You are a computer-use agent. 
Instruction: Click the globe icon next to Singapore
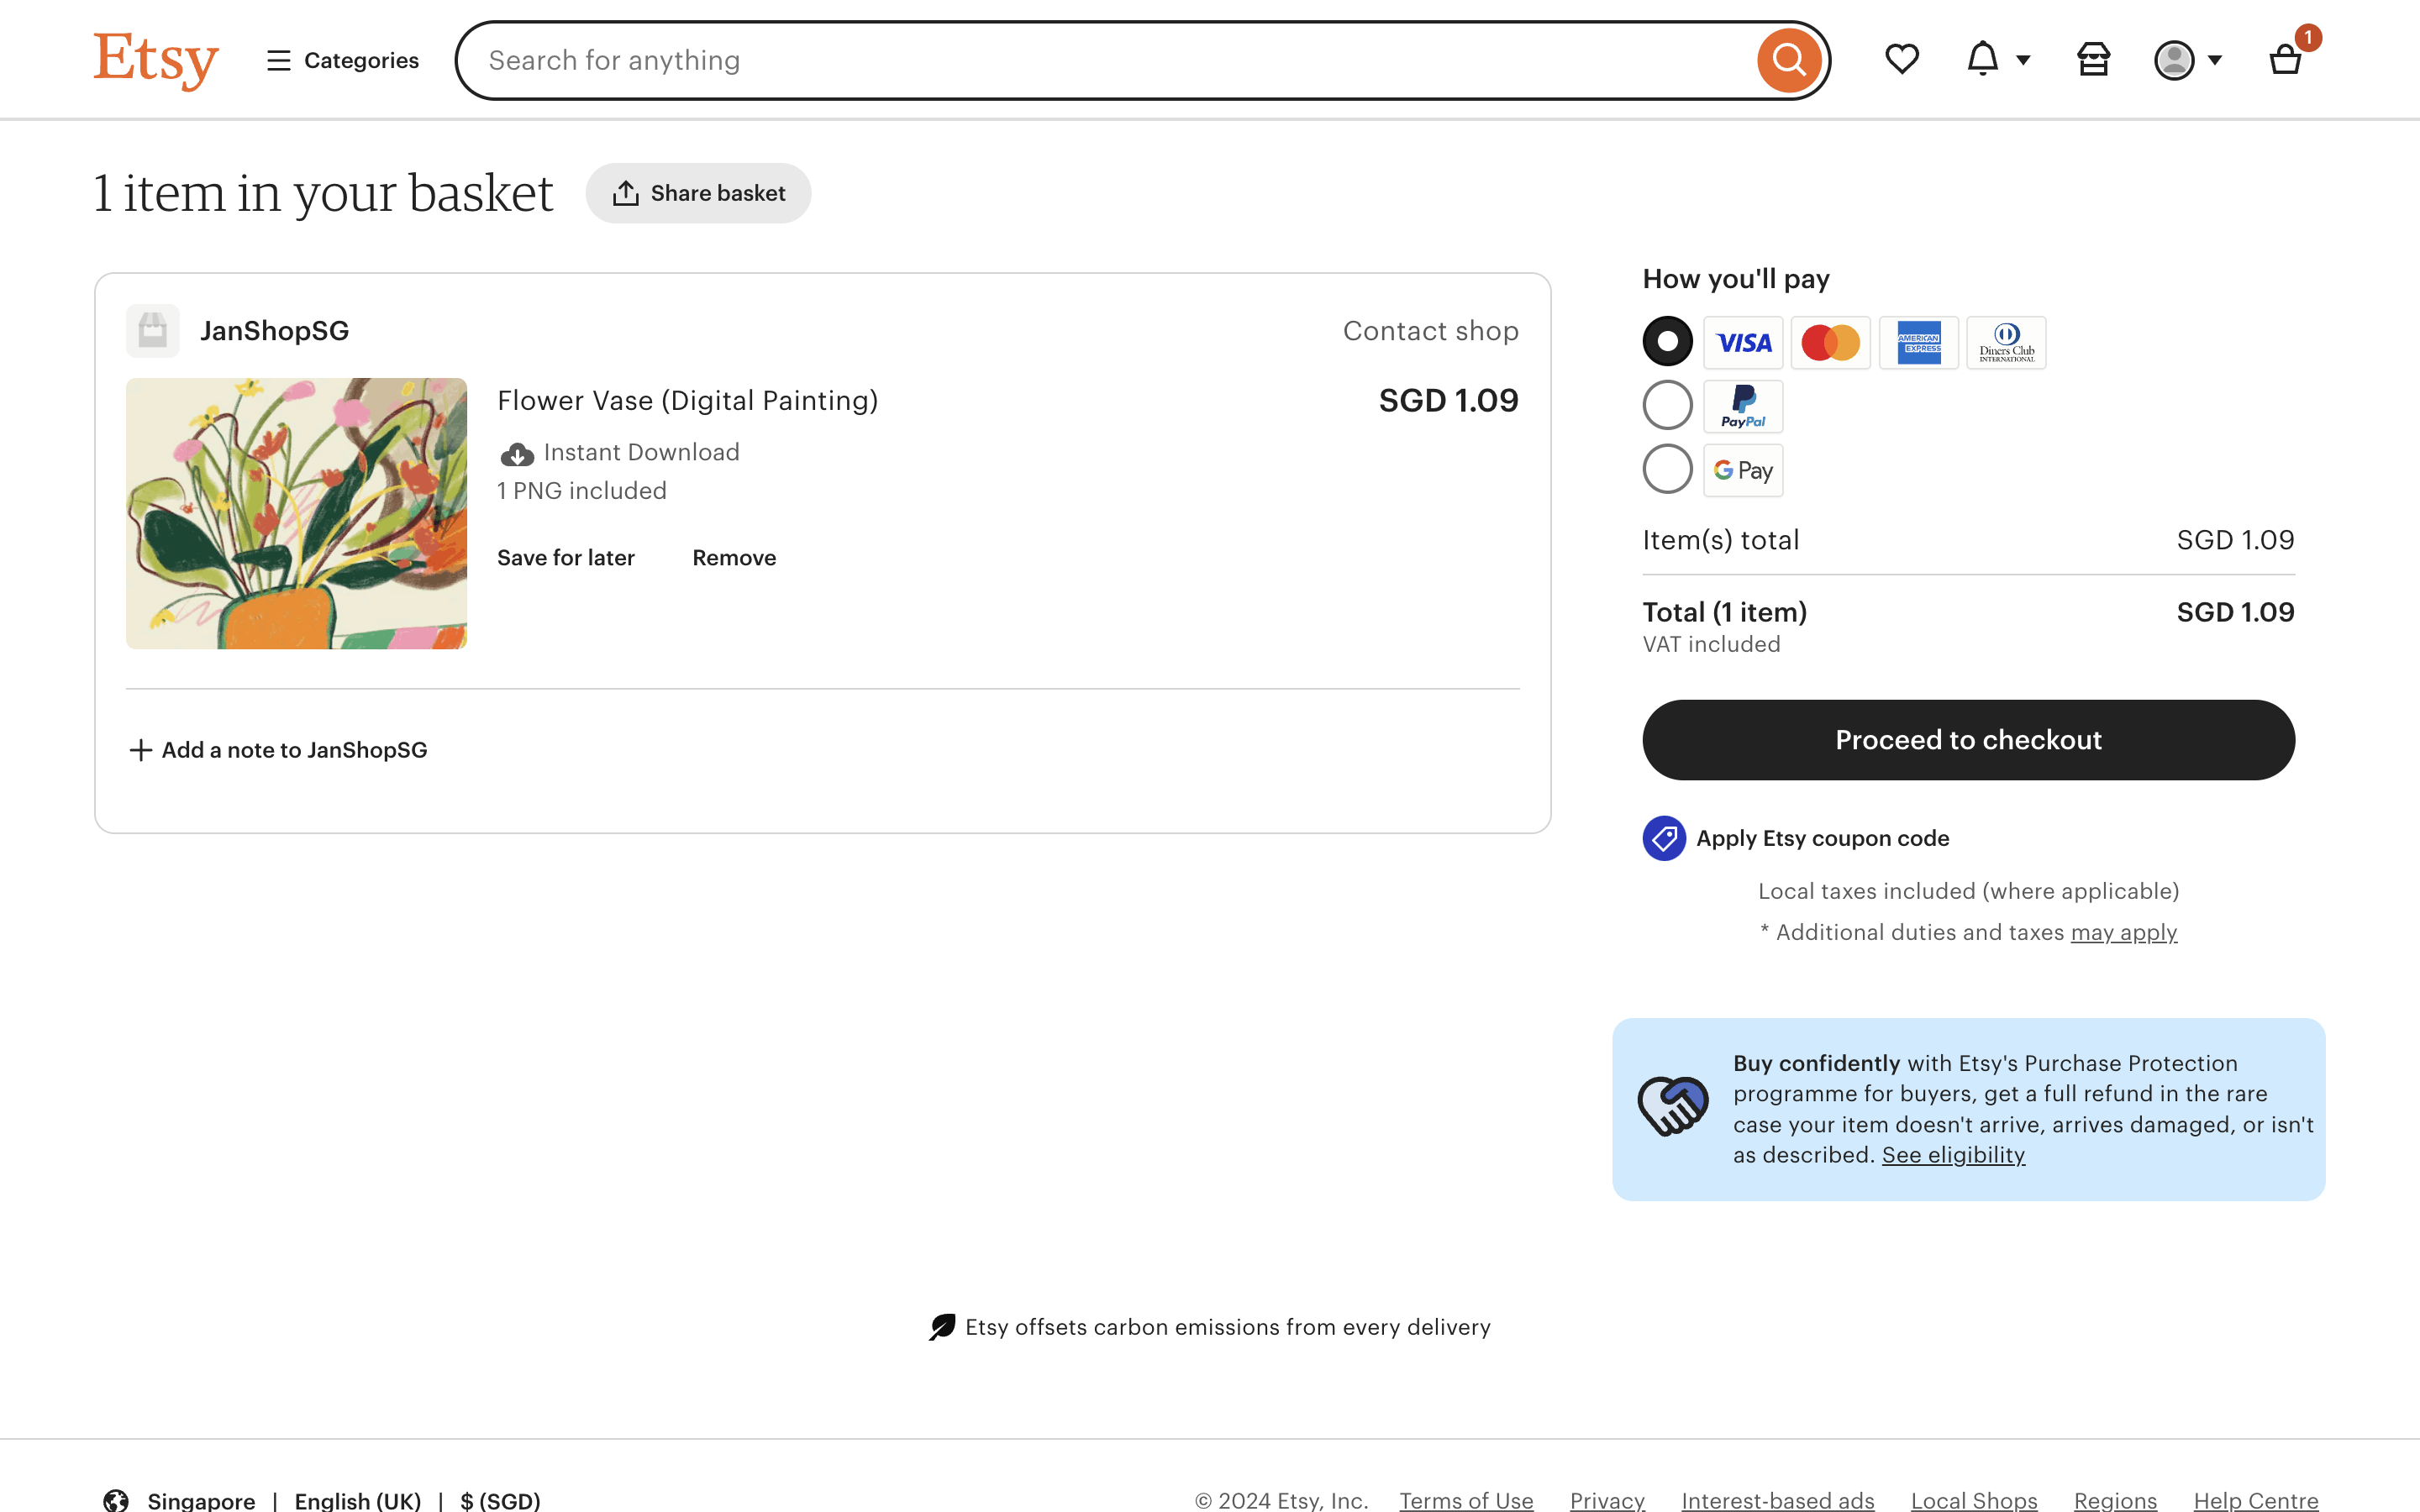pos(116,1500)
